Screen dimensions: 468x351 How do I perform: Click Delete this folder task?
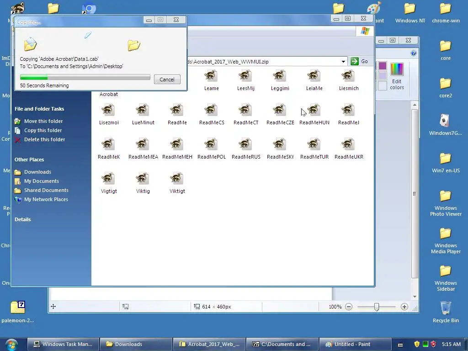point(44,139)
